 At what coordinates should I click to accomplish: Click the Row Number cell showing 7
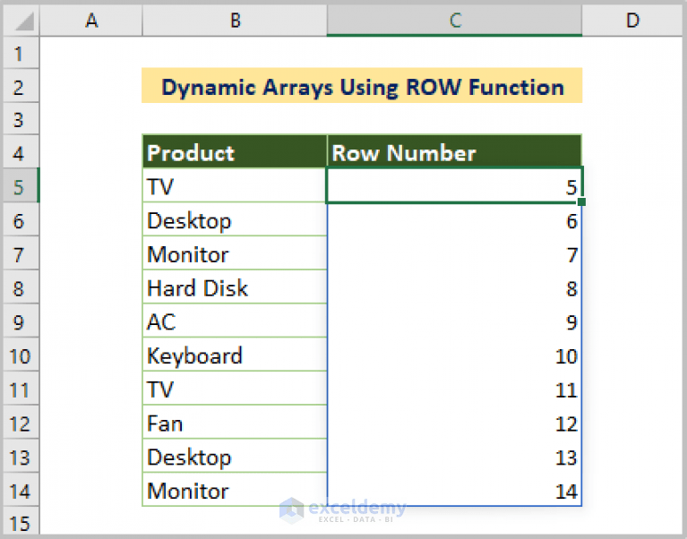click(454, 253)
